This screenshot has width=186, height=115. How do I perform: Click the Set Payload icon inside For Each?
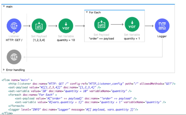(x=101, y=24)
